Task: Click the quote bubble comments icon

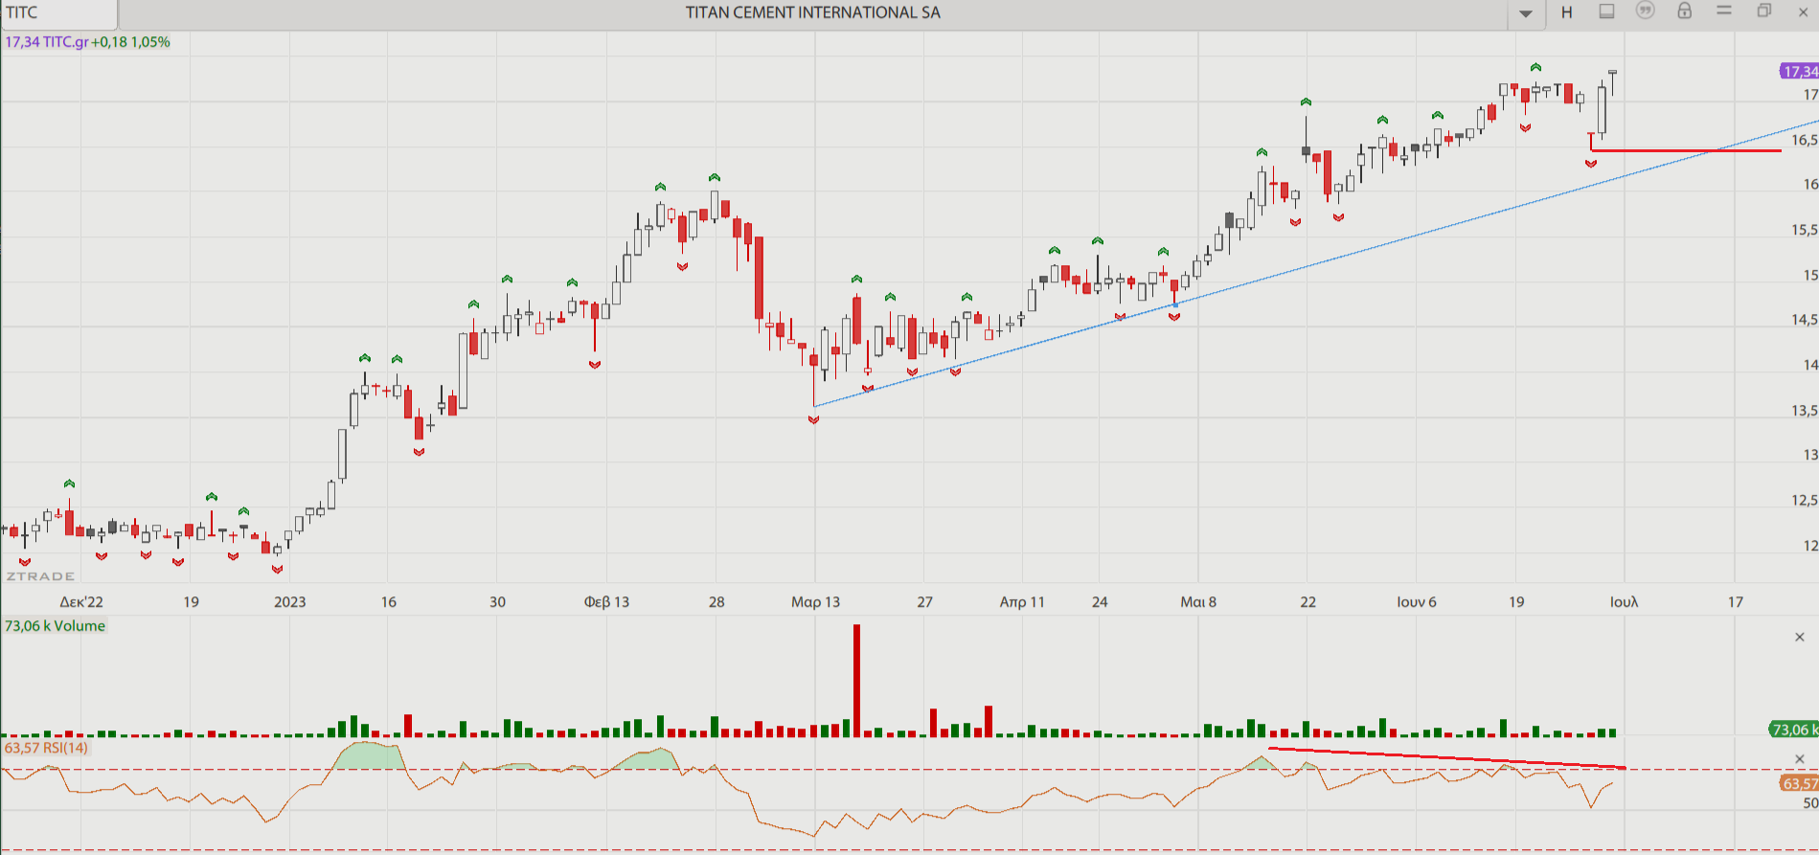Action: [x=1646, y=11]
